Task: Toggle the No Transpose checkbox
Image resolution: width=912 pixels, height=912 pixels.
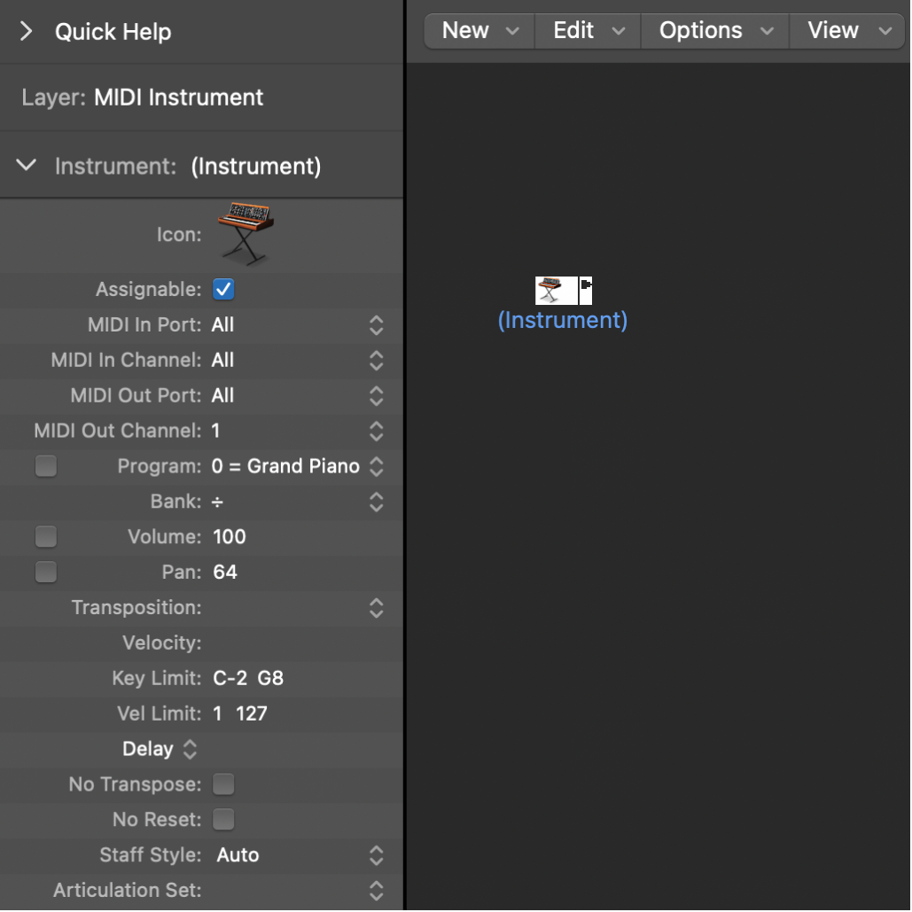Action: coord(222,784)
